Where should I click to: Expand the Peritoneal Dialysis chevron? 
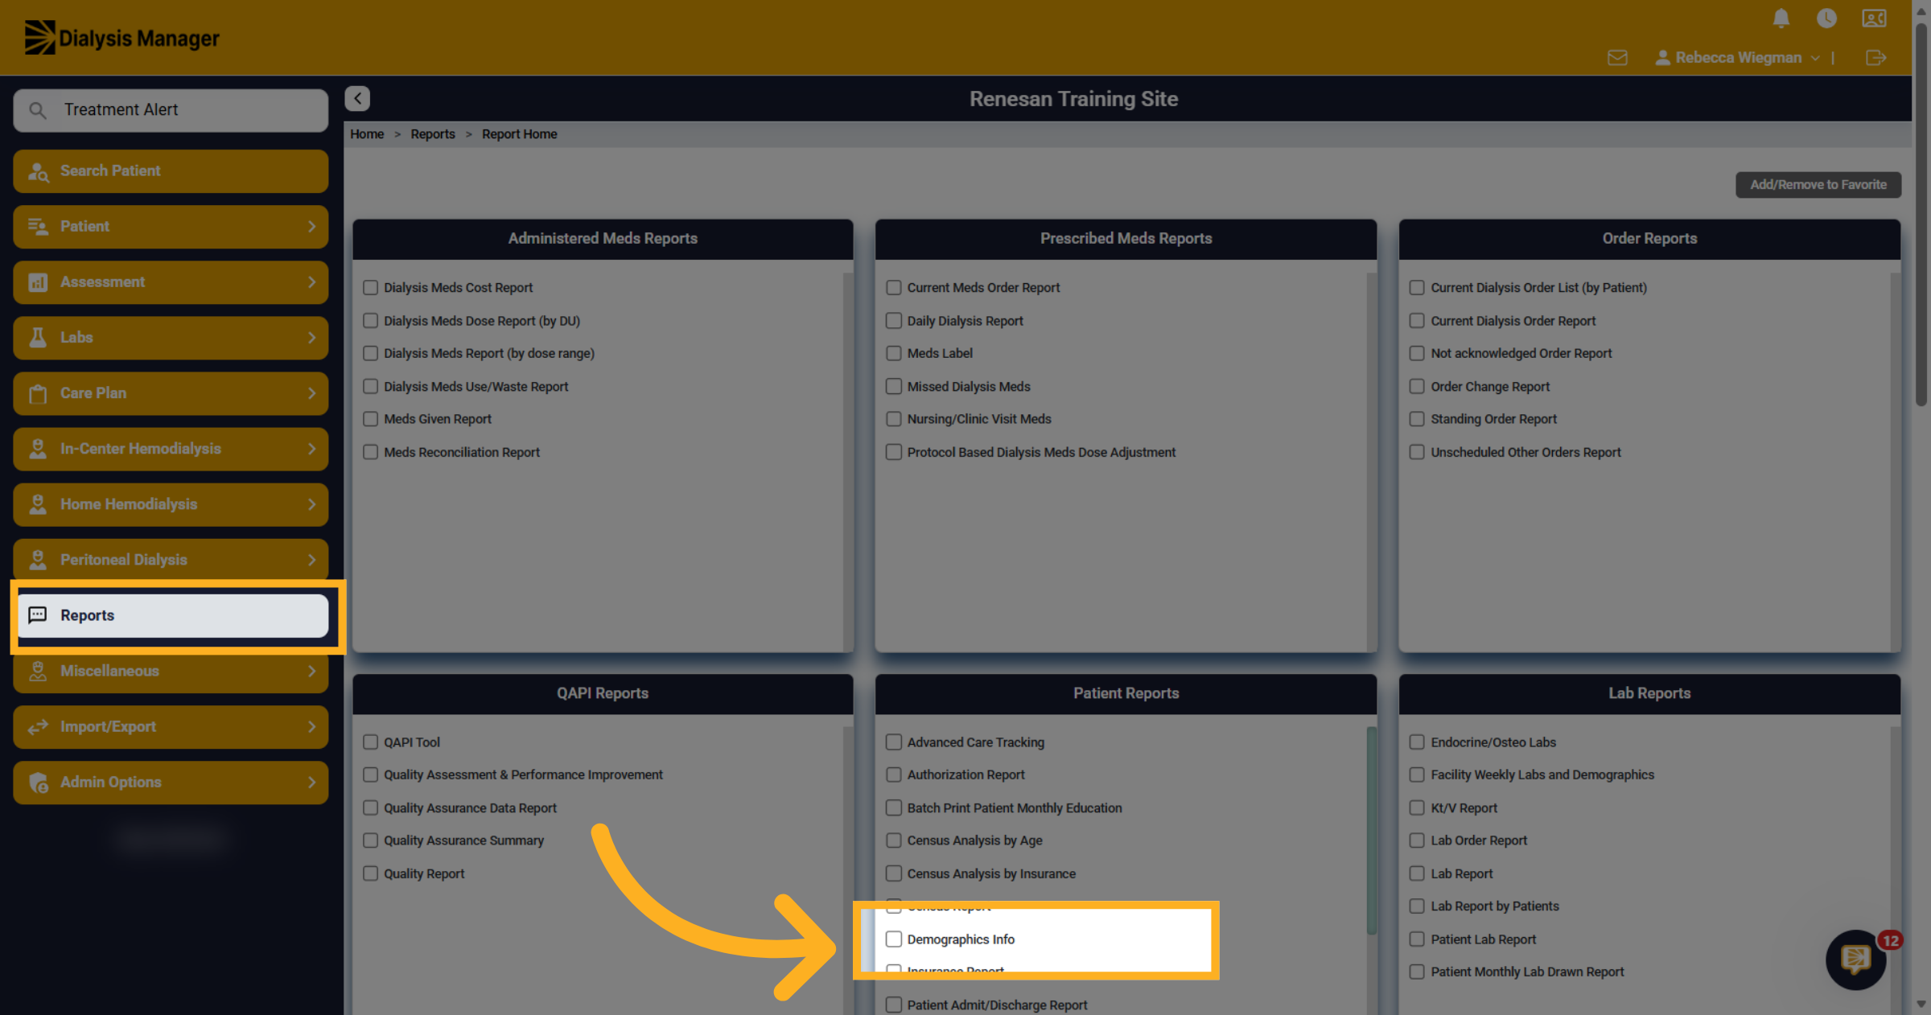(x=312, y=560)
